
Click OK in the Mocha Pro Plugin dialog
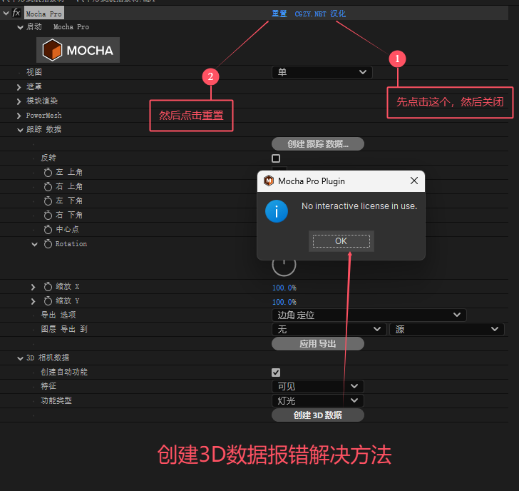click(341, 241)
